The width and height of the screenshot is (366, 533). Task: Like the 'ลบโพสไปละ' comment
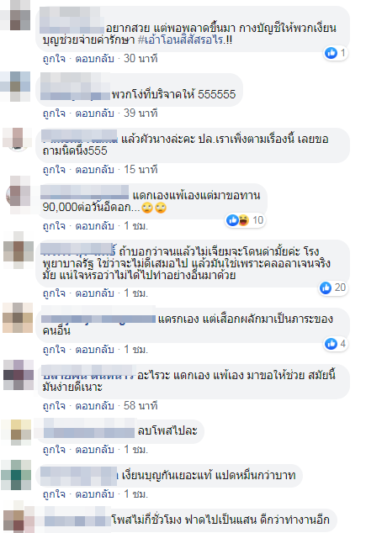pyautogui.click(x=54, y=450)
